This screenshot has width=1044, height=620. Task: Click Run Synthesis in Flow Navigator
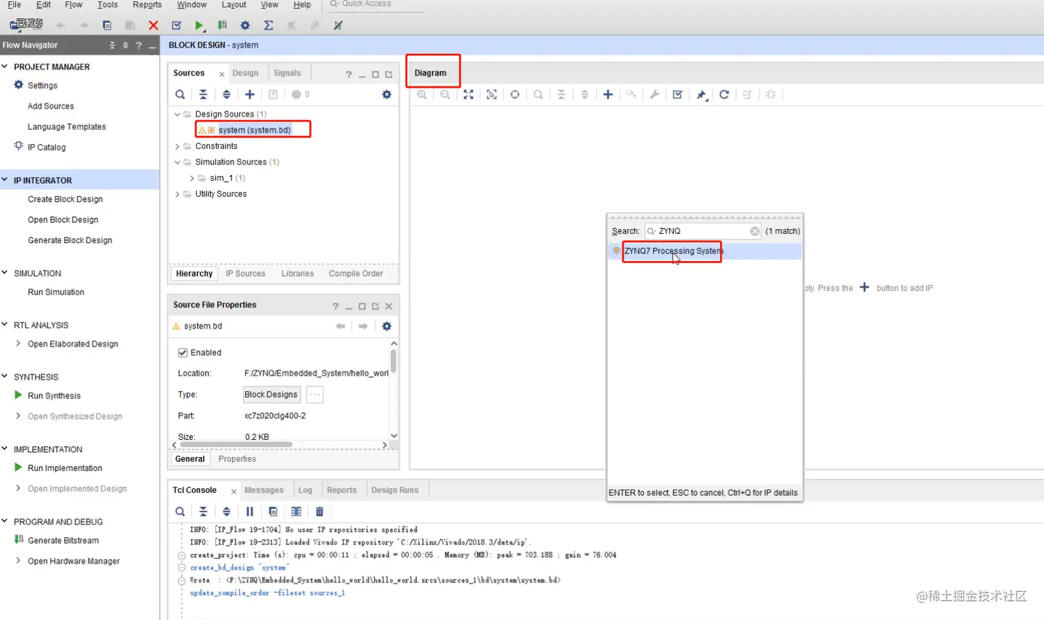(54, 396)
